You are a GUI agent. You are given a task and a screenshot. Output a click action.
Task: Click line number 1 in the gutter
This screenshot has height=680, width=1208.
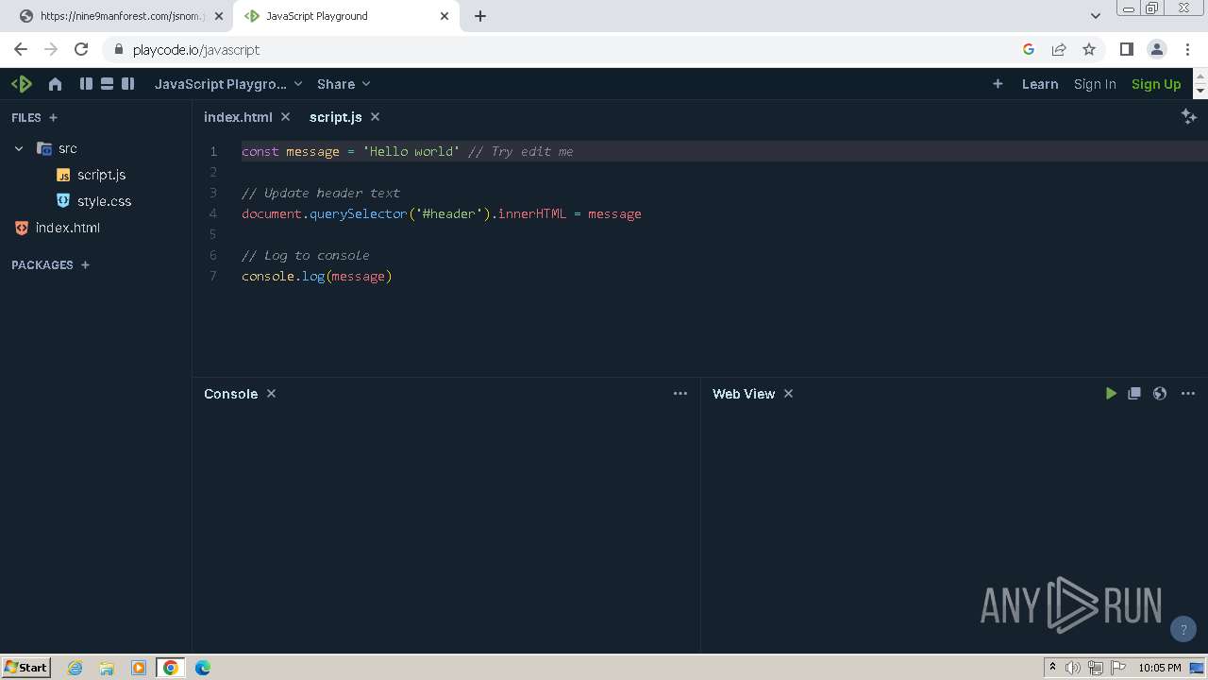[x=214, y=151]
